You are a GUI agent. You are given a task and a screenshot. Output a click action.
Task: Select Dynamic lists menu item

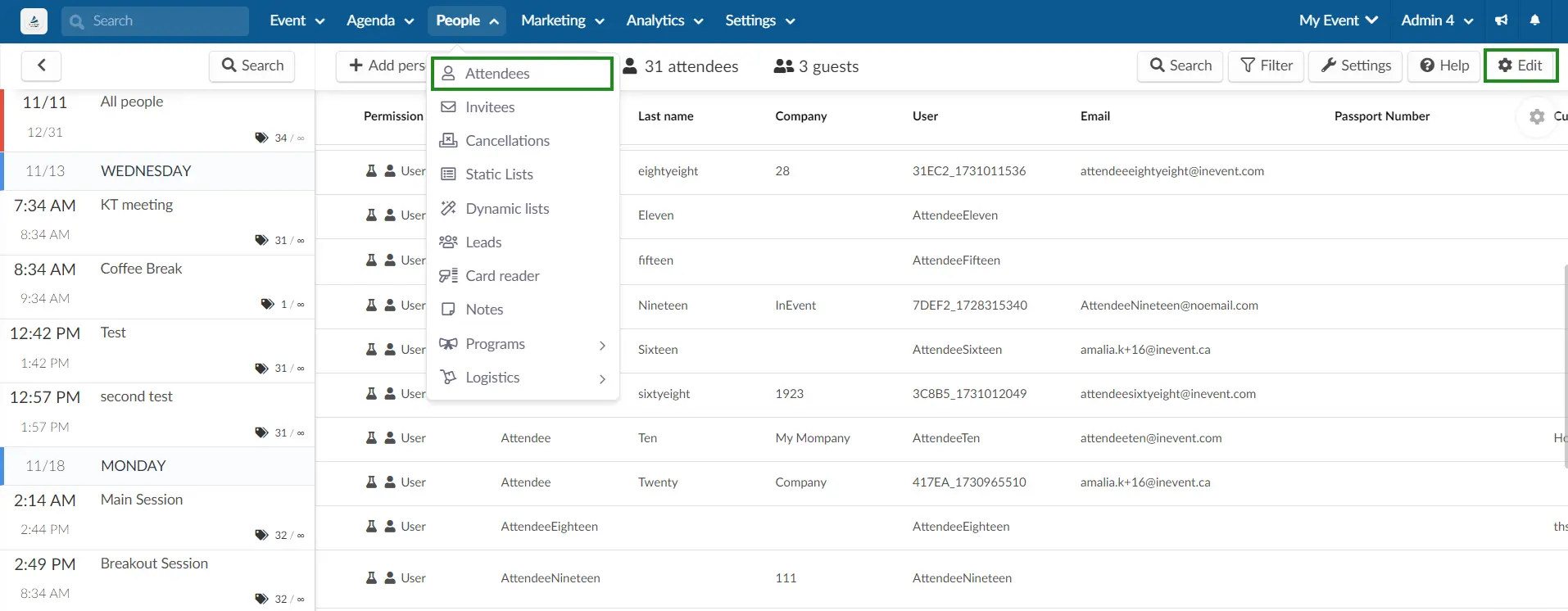point(523,209)
